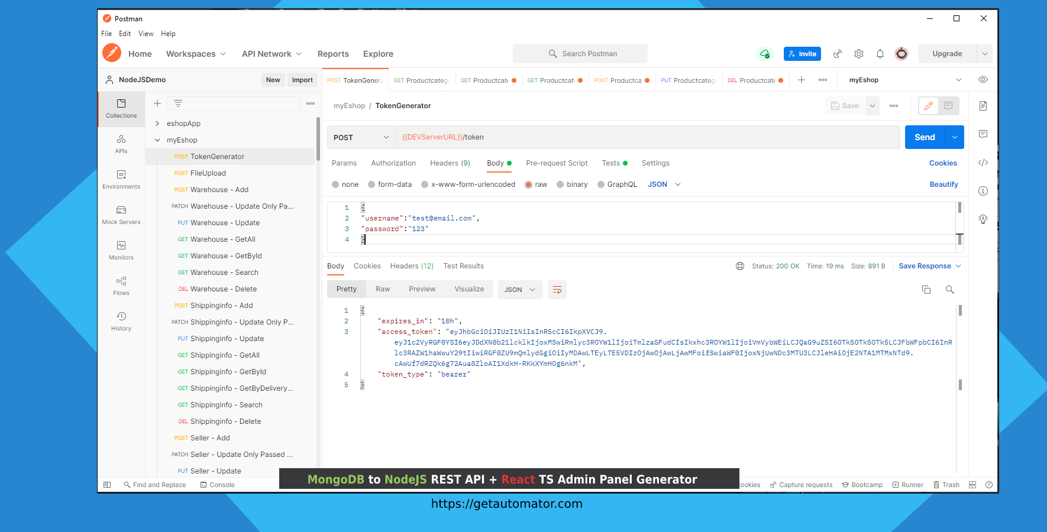Image resolution: width=1047 pixels, height=532 pixels.
Task: Open the settings gear icon
Action: pos(859,54)
